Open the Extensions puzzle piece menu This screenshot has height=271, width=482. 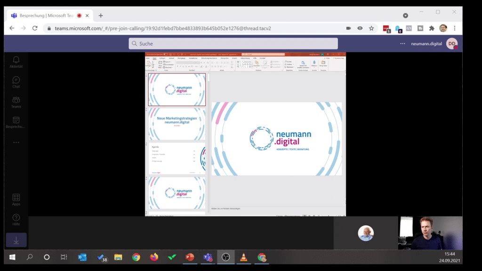coord(432,28)
